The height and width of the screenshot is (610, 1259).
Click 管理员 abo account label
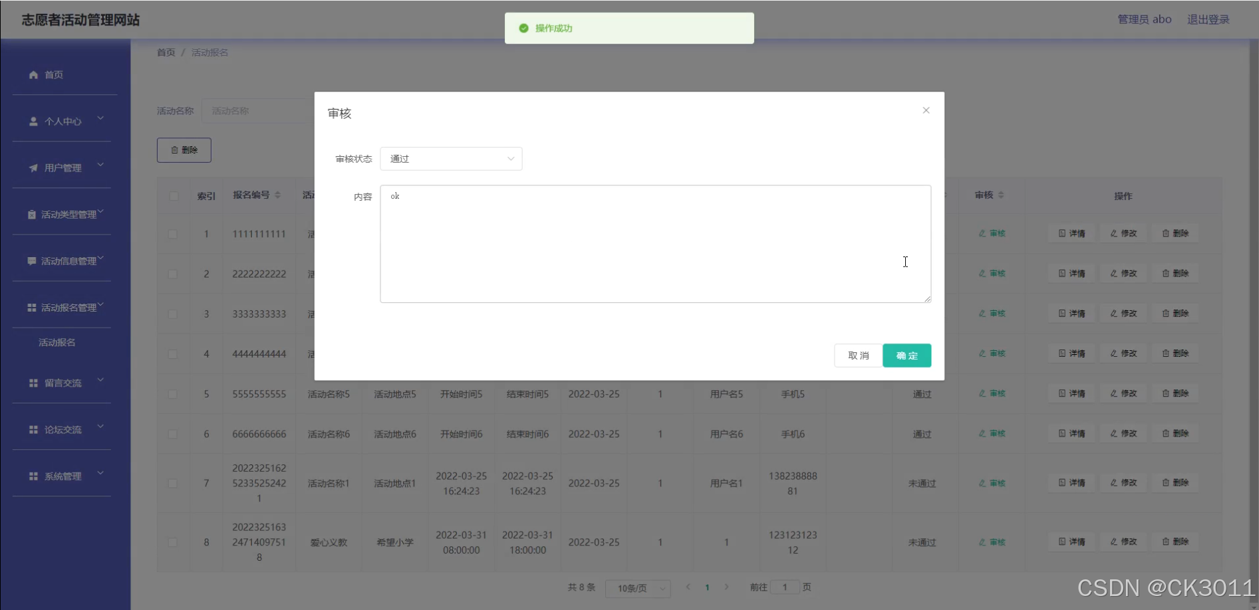tap(1144, 20)
